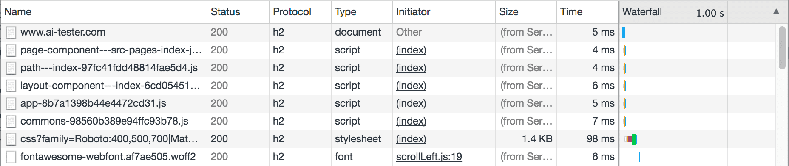Open (index) initiator link for page-component row
The image size is (789, 166).
[411, 50]
